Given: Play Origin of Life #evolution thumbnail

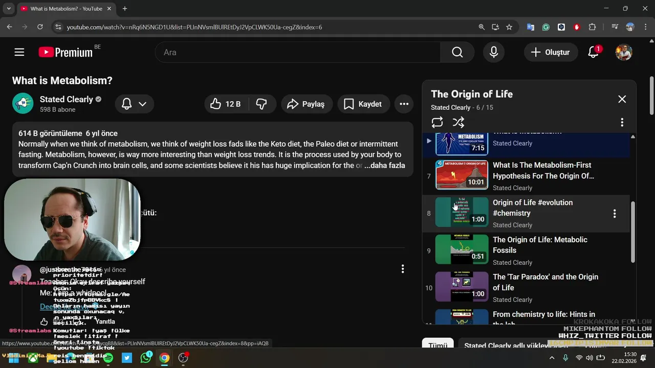Looking at the screenshot, I should pos(462,212).
